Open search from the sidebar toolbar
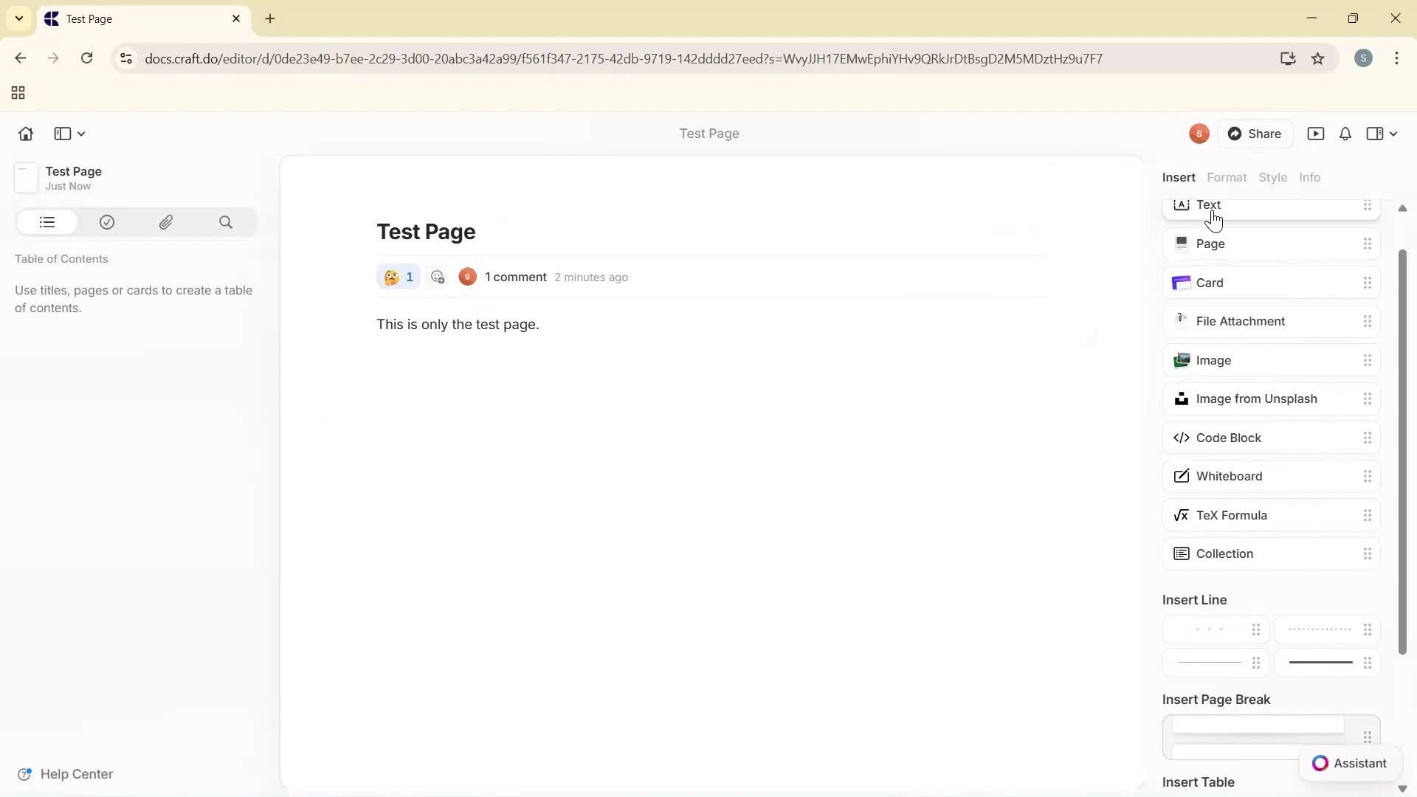This screenshot has height=797, width=1417. pyautogui.click(x=226, y=222)
